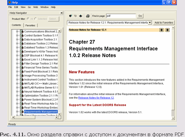Open the Web menu
The width and height of the screenshot is (185, 137).
point(36,7)
